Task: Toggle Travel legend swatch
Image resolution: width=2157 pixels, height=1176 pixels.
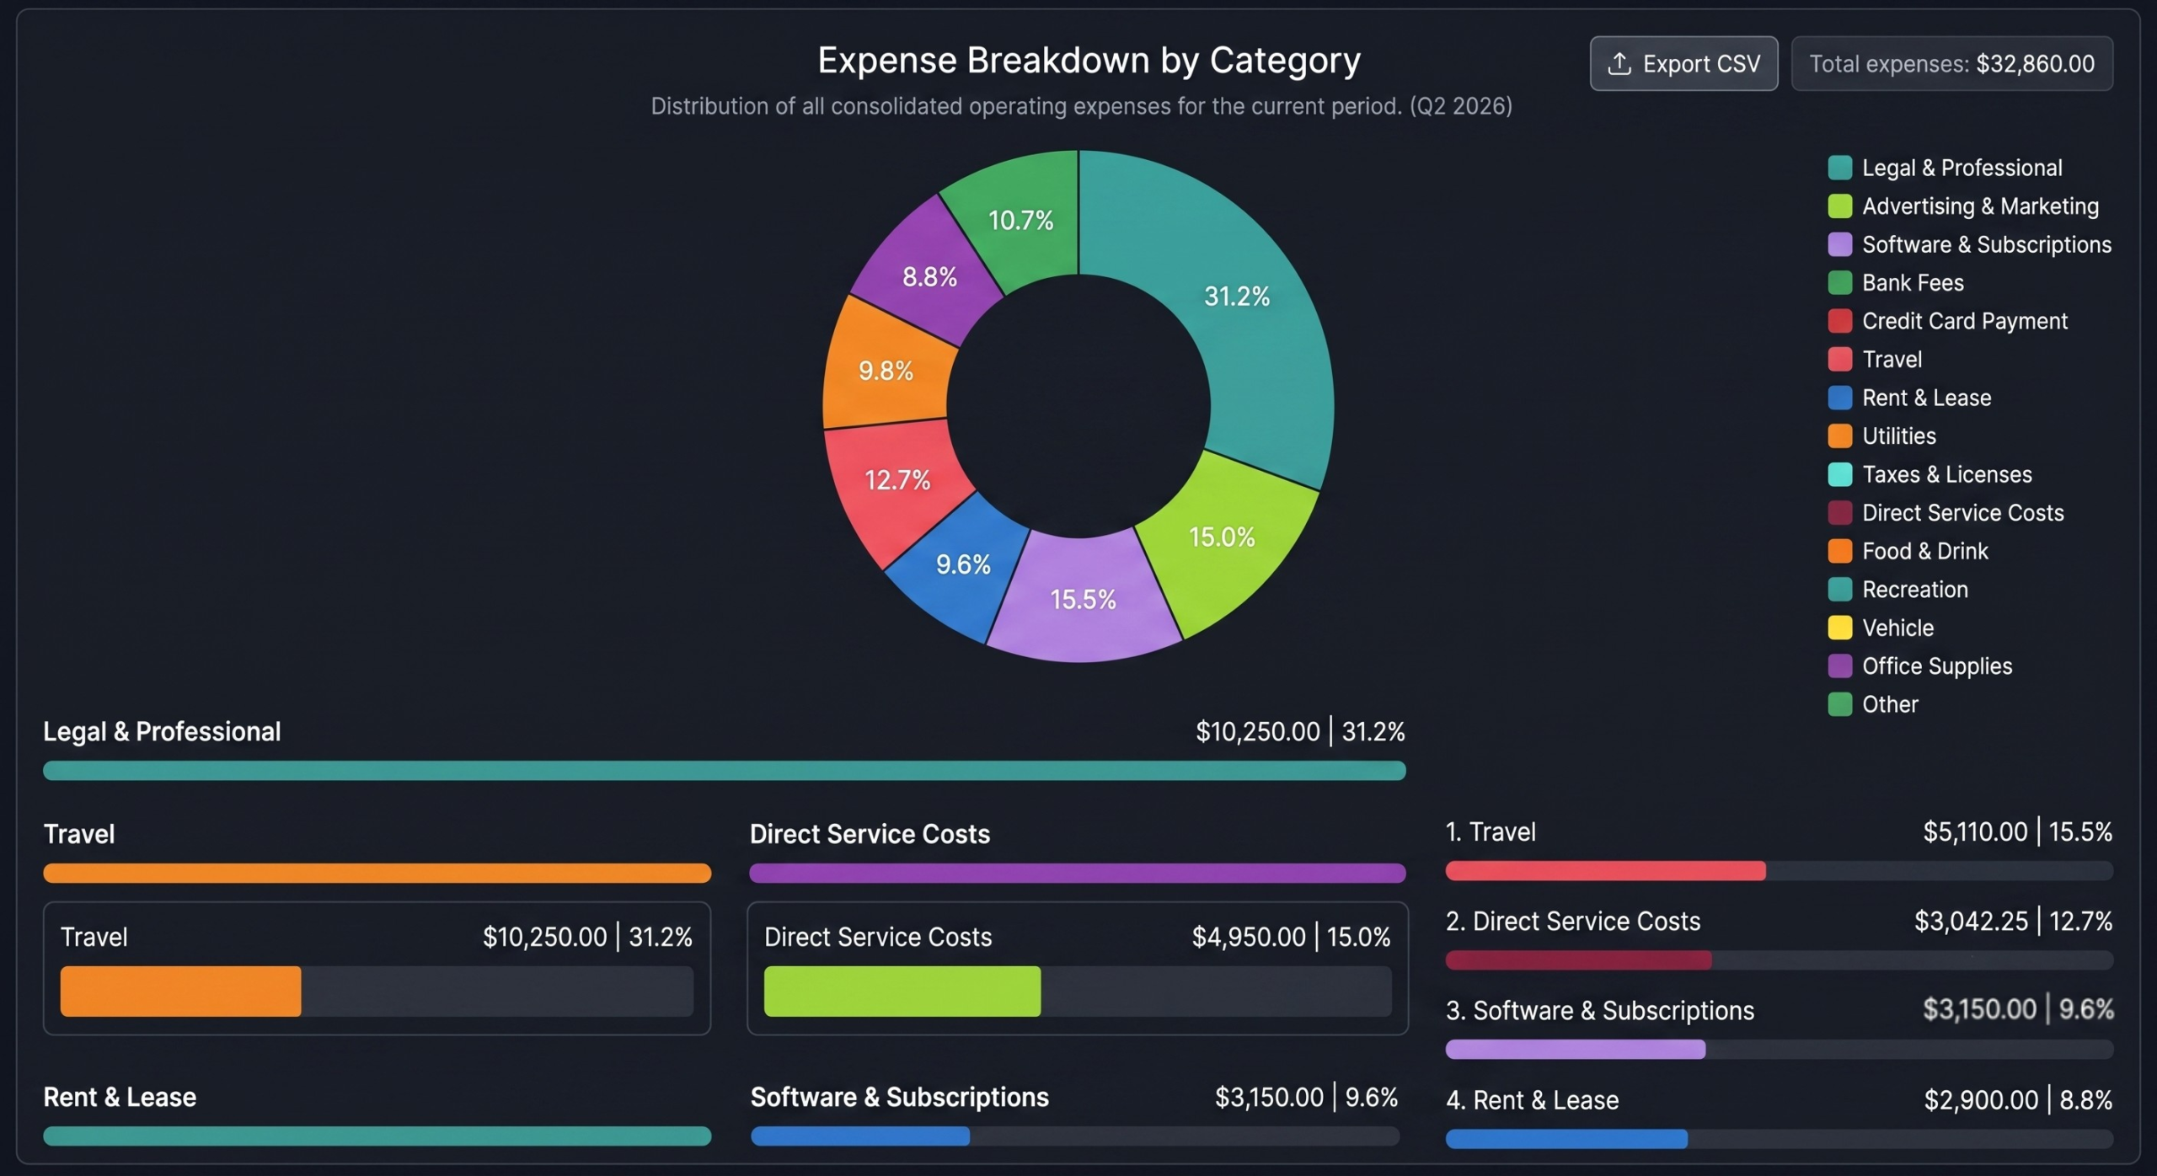Action: (1840, 360)
